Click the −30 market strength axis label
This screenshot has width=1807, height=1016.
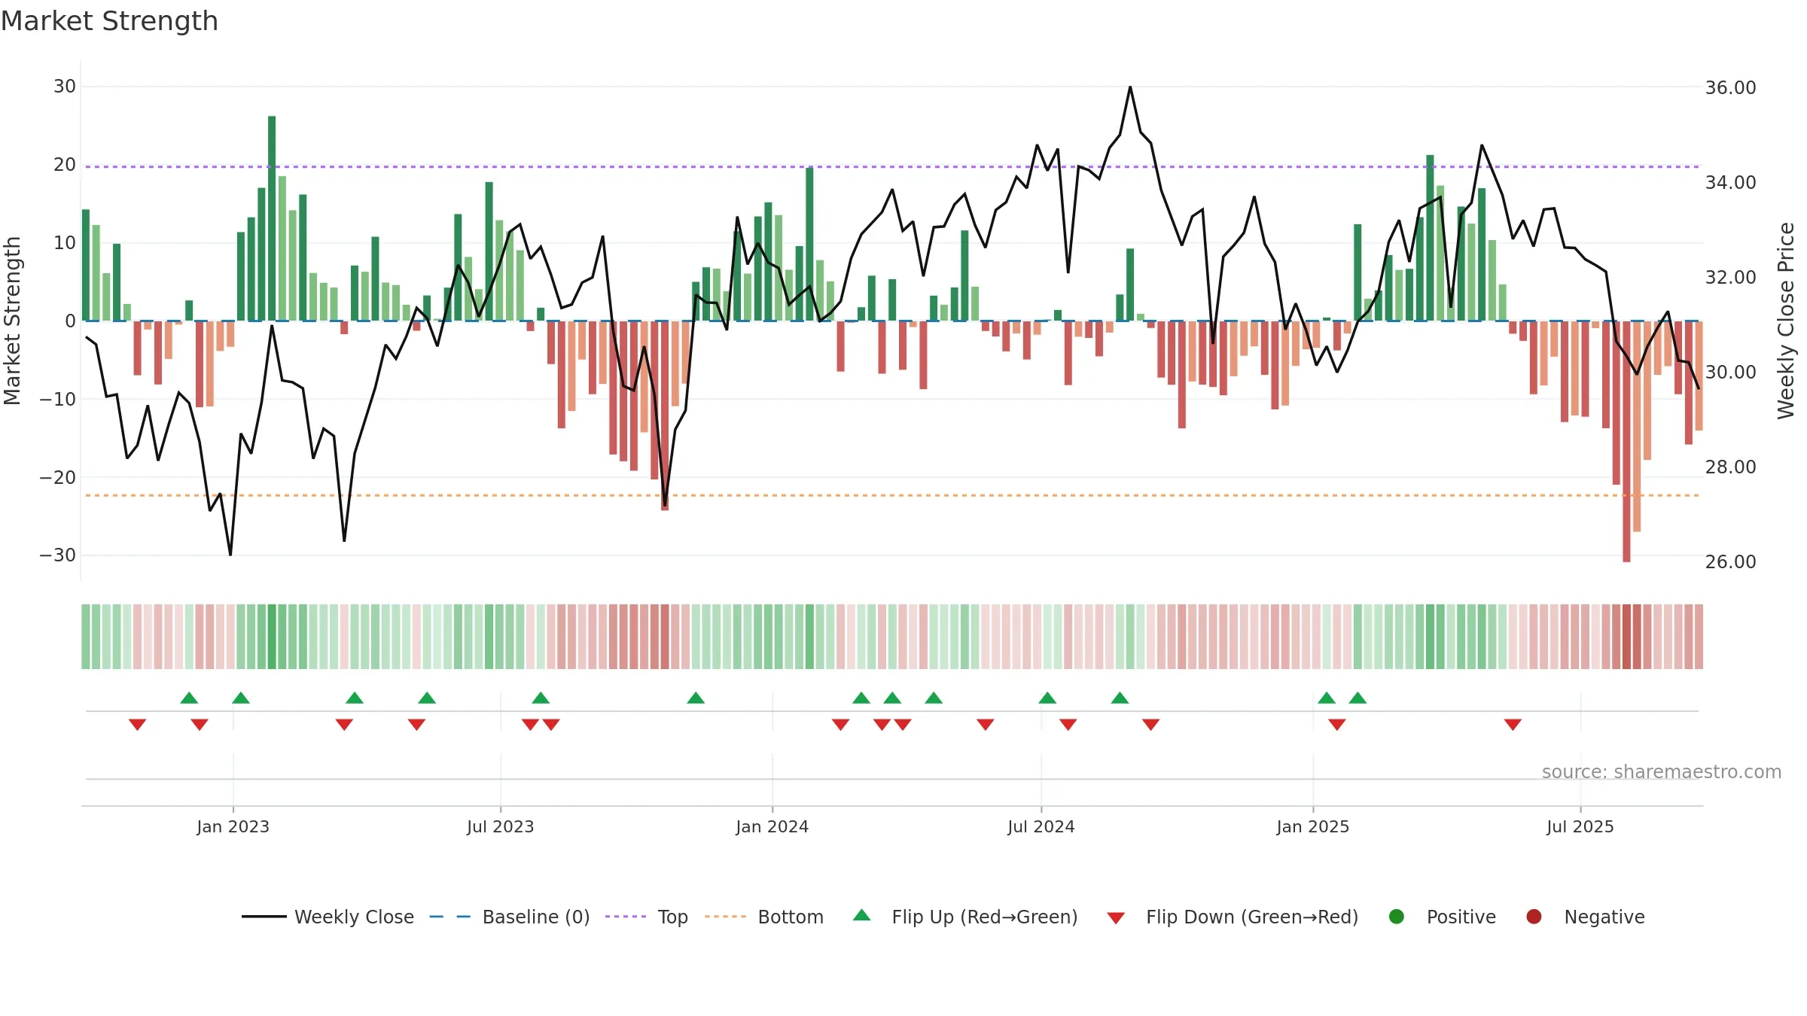58,555
